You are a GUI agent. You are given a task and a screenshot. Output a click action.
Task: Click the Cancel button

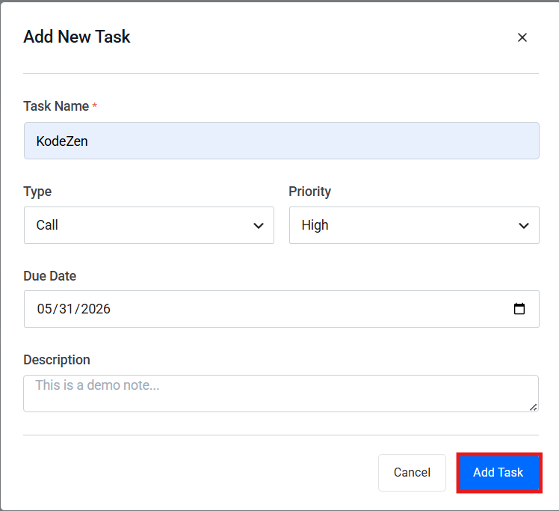412,472
